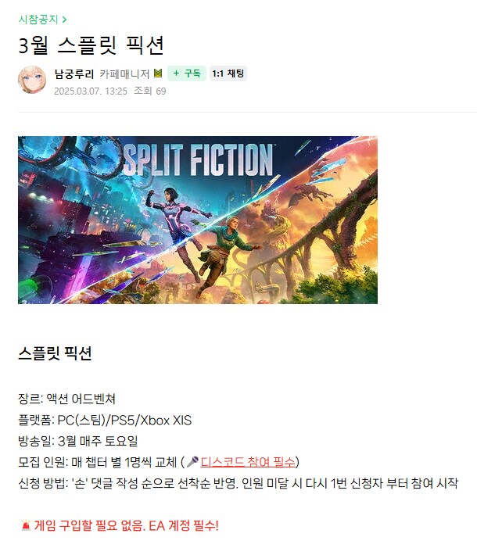Start a 1:1 채팅 with the author

point(228,73)
